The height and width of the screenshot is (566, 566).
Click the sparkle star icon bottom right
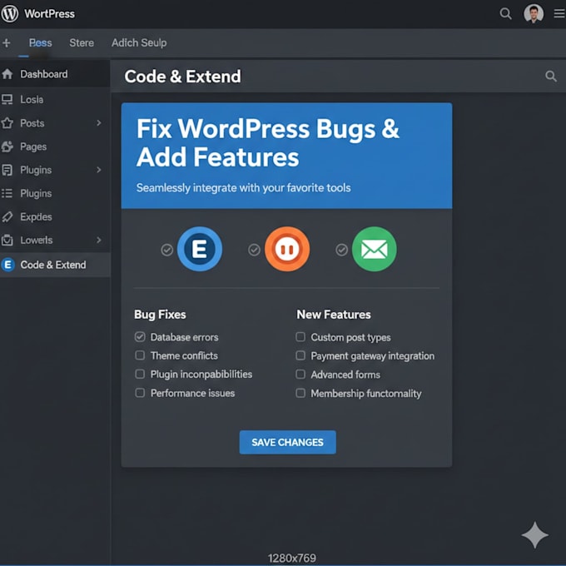pyautogui.click(x=535, y=535)
